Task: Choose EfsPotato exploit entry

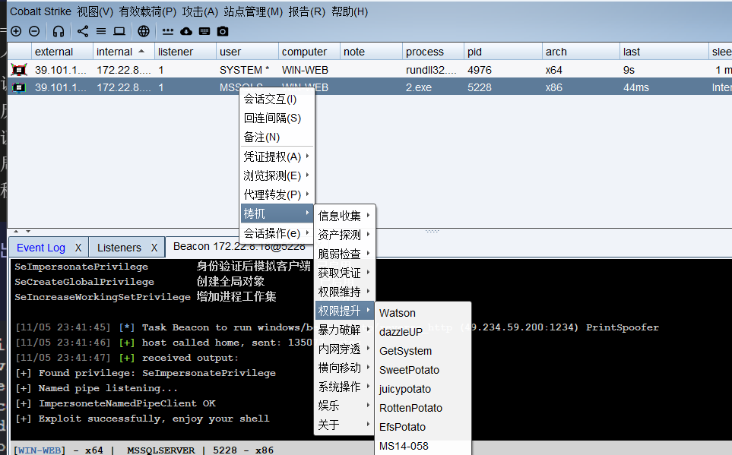Action: coord(423,427)
